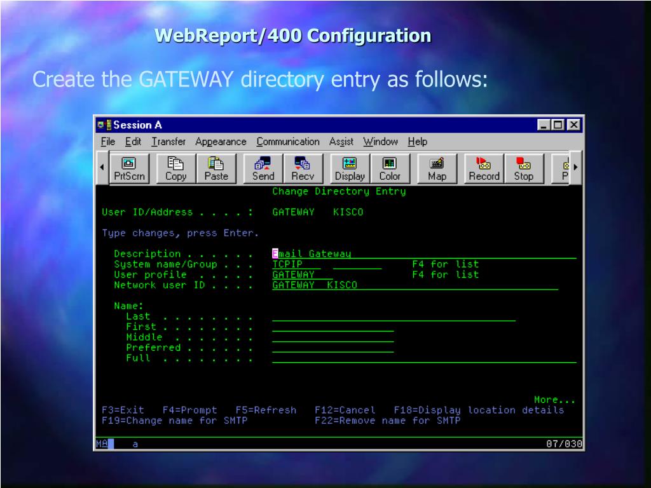Click the MA status indicator
Screen dimensions: 651x488
point(102,444)
